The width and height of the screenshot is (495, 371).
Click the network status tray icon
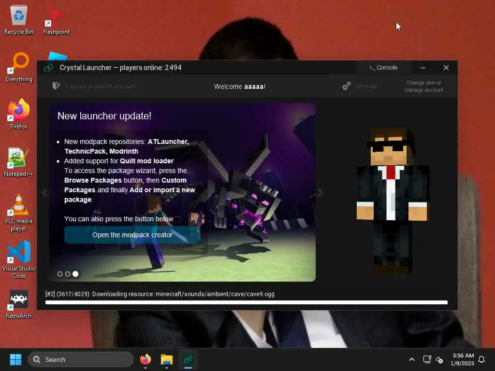tap(427, 359)
